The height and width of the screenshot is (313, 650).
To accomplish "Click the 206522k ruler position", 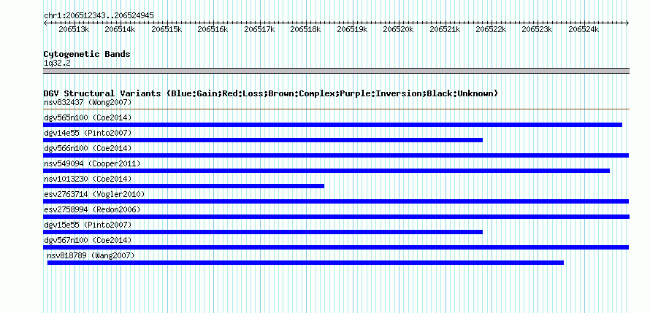I will coord(492,29).
